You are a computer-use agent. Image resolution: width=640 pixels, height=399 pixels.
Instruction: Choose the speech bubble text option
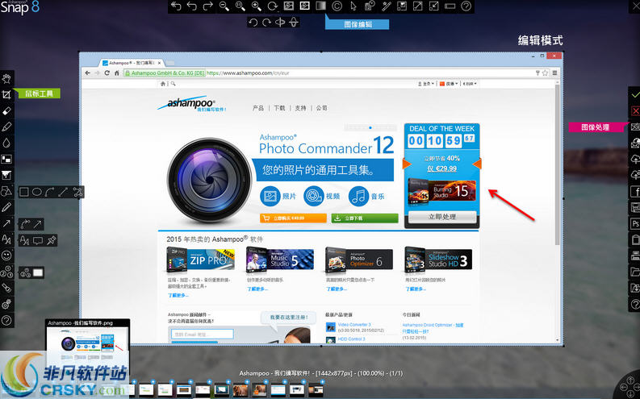(x=38, y=240)
